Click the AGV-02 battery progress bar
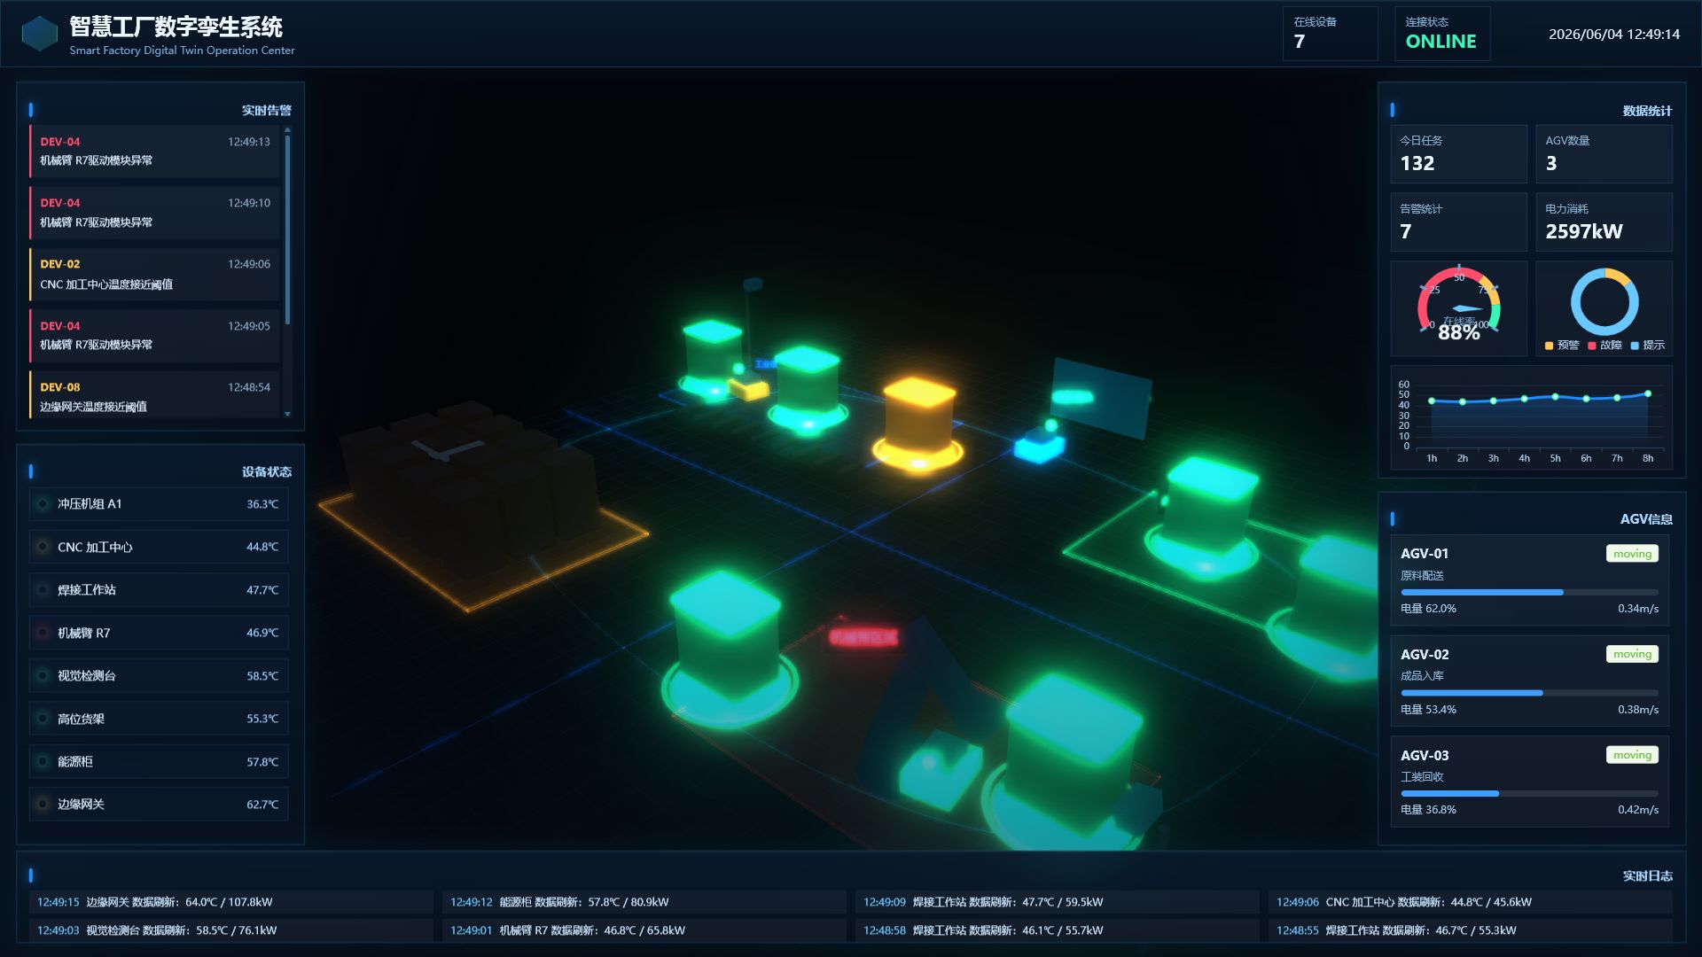This screenshot has height=957, width=1702. 1529,693
